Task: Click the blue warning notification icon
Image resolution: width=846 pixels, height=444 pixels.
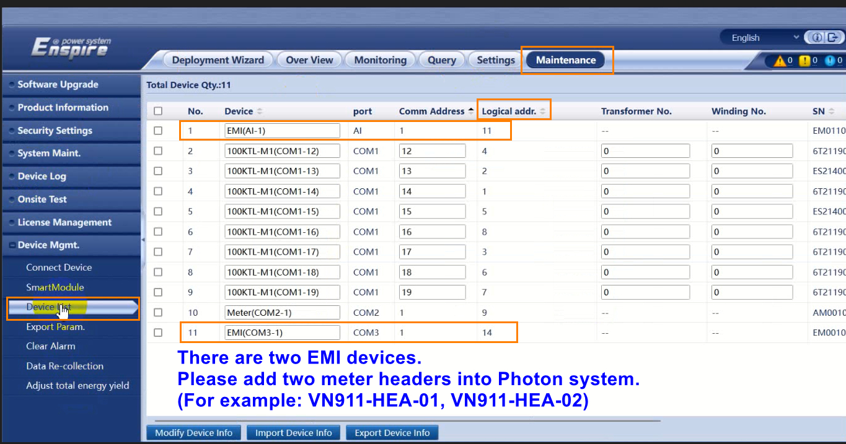Action: click(x=830, y=60)
